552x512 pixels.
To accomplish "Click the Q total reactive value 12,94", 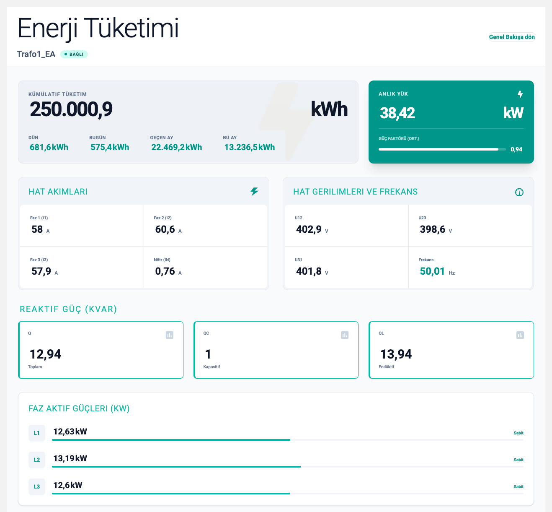I will [x=45, y=354].
